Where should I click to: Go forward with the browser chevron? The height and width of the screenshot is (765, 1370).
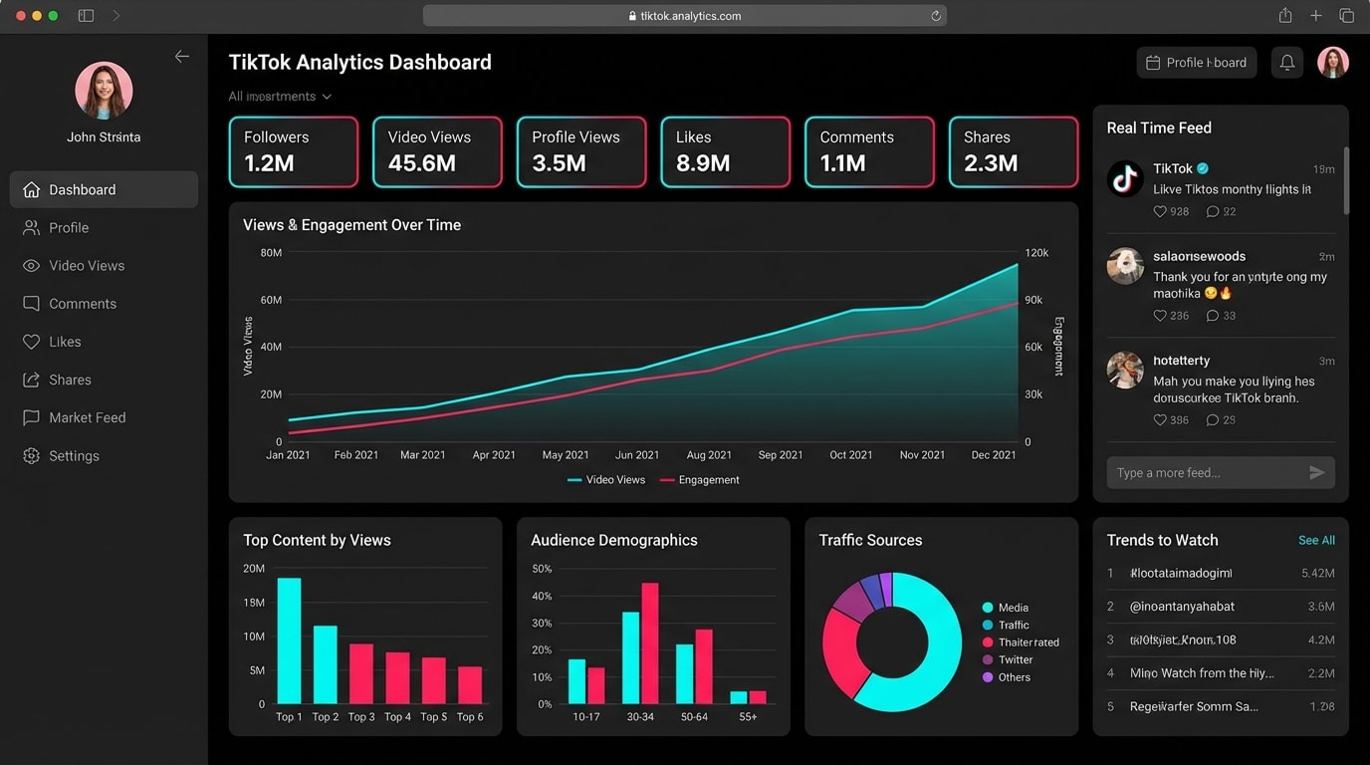point(116,16)
